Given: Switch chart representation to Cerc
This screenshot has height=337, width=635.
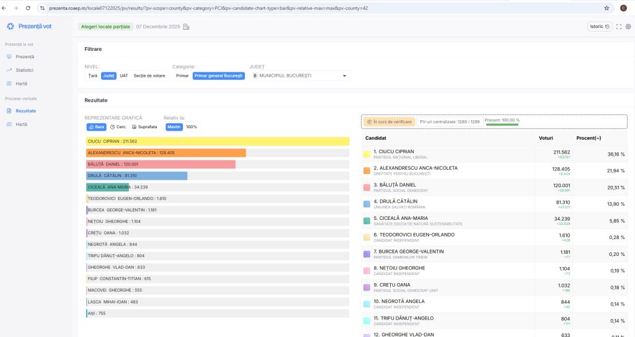Looking at the screenshot, I should click(118, 126).
